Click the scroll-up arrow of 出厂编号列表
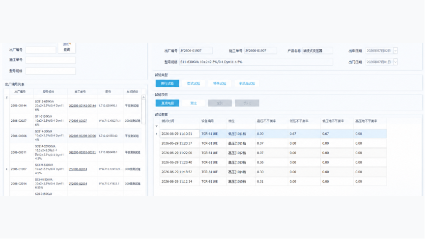Image resolution: width=425 pixels, height=239 pixels. 143,97
